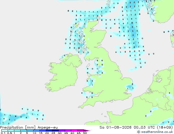Click the "00..03 UTC" time range text
This screenshot has width=174, height=134.
click(x=144, y=127)
